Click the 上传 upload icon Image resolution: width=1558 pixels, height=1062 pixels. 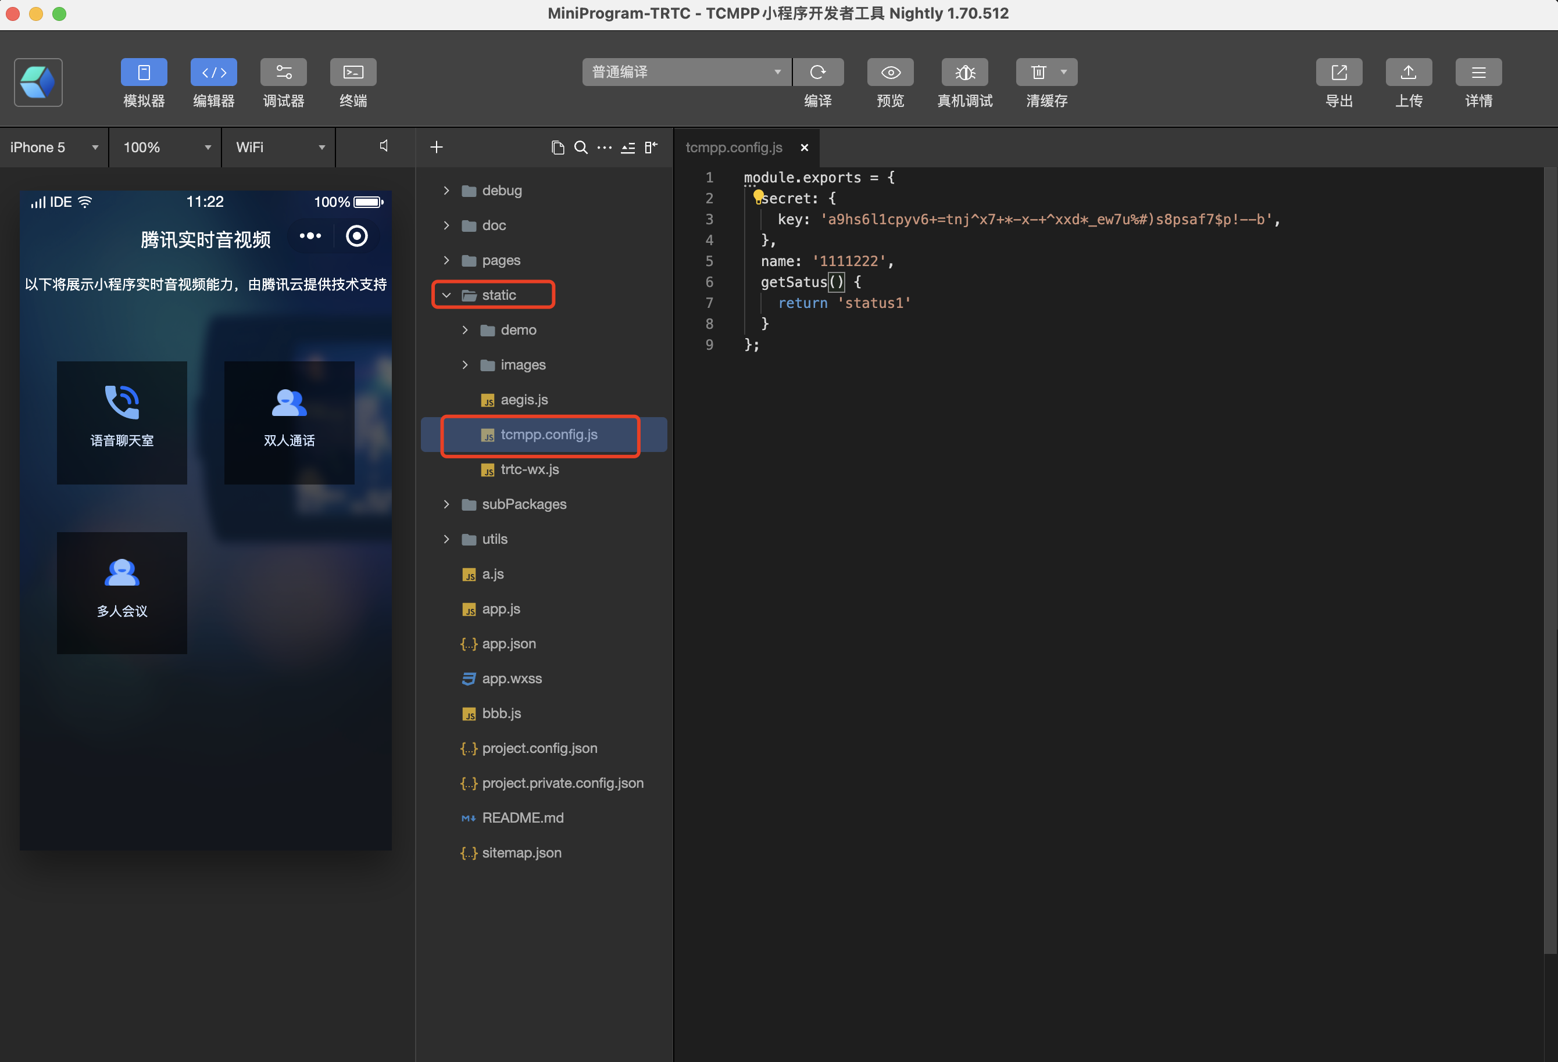click(x=1408, y=73)
